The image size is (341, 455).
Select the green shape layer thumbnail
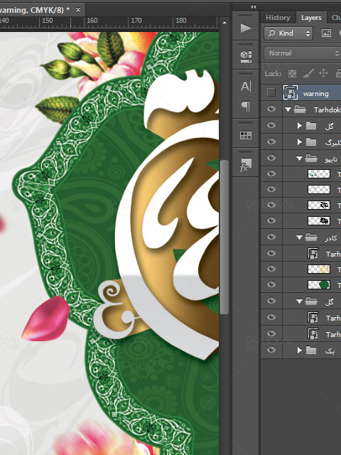coord(319,284)
